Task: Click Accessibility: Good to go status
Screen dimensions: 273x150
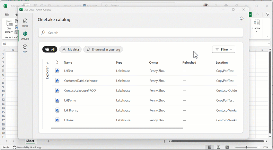Action: pyautogui.click(x=28, y=147)
